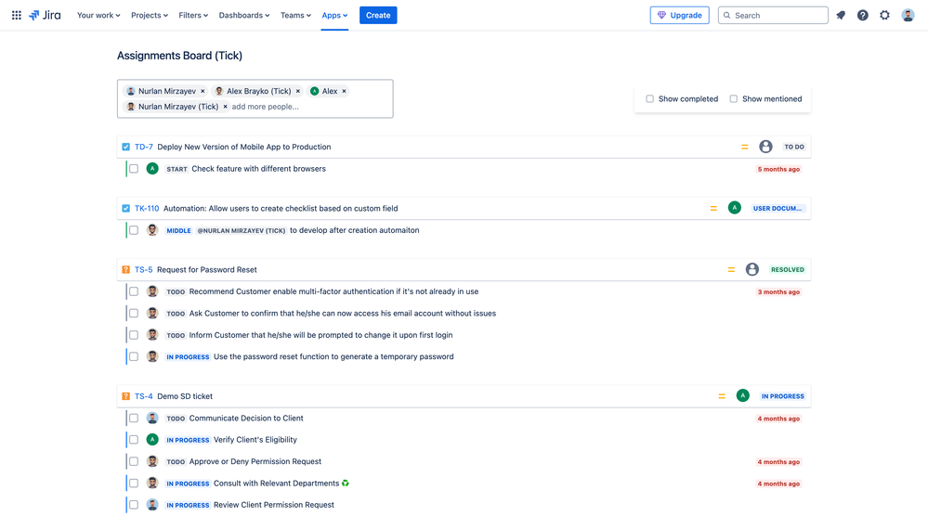This screenshot has width=928, height=516.
Task: Click the Create button
Action: click(378, 16)
